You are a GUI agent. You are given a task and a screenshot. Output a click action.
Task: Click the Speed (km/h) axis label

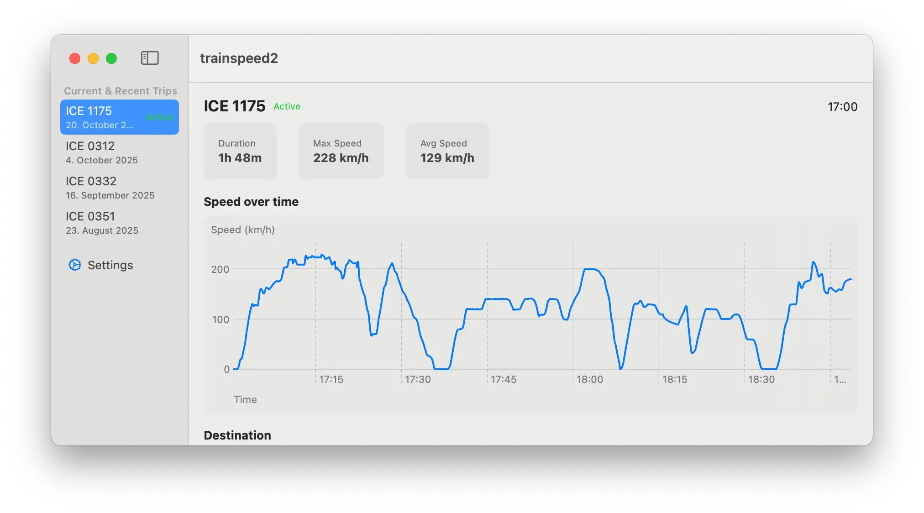click(243, 230)
